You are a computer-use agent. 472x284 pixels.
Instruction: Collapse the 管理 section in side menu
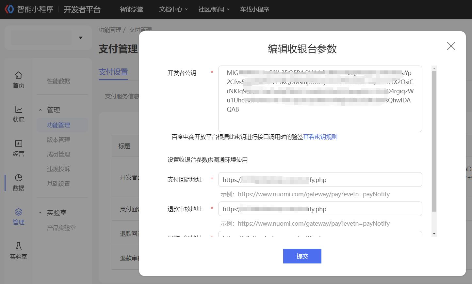pos(41,110)
